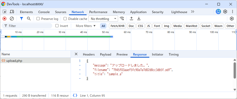Filter by Fetch/XHR requests
The width and height of the screenshot is (237, 99).
[118, 26]
